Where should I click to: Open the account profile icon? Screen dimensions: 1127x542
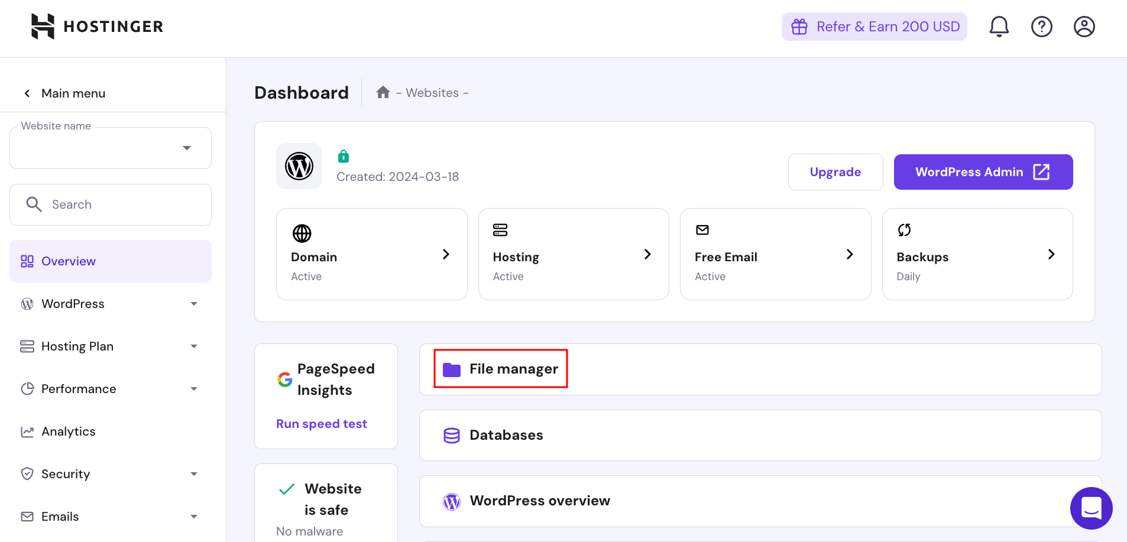1084,26
